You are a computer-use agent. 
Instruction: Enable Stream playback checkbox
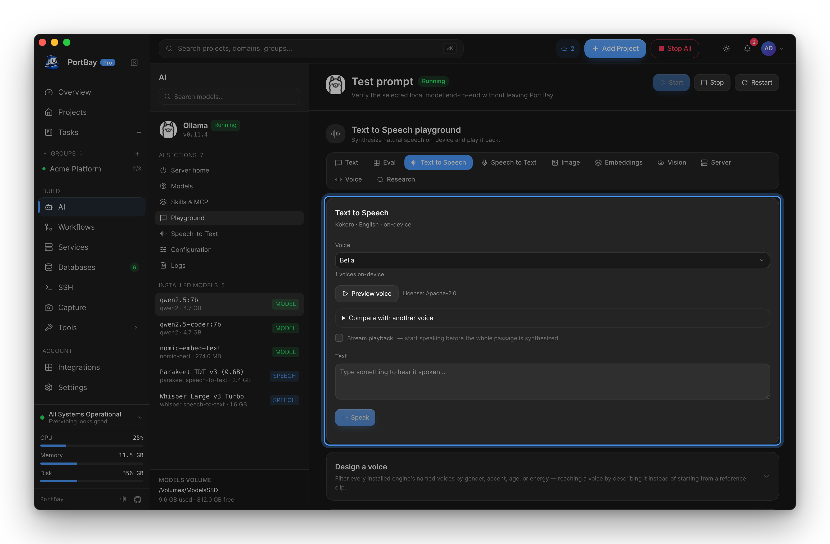[x=339, y=338]
